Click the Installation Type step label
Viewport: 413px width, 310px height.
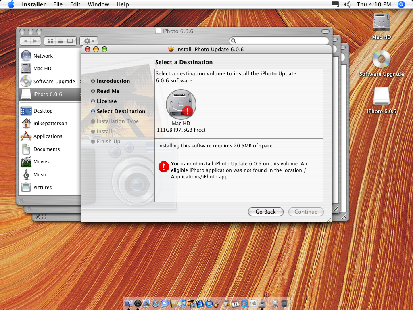pyautogui.click(x=118, y=121)
